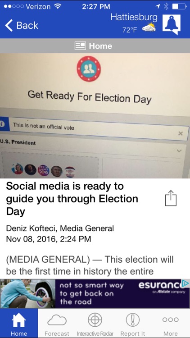Tap the man fixing tire ad image

(x=27, y=293)
